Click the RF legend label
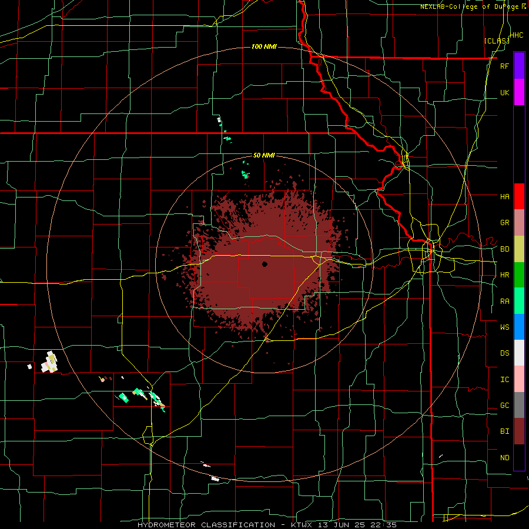This screenshot has height=529, width=529. 504,66
